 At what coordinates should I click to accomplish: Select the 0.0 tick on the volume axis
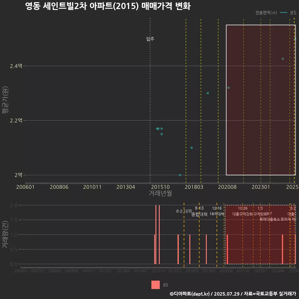coord(14,264)
